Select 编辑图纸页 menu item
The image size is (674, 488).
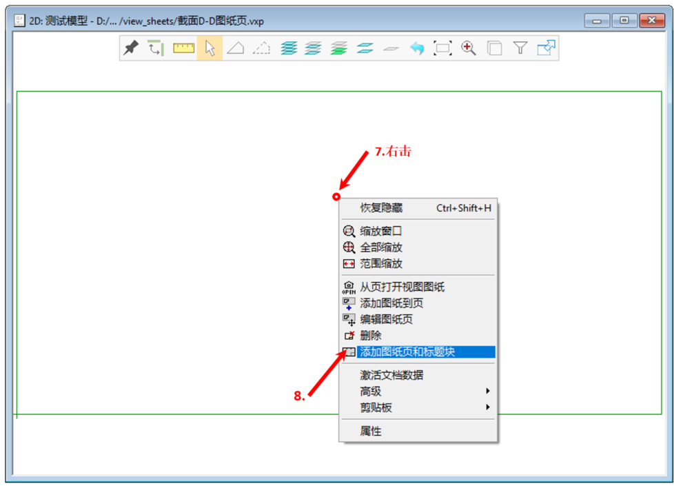(x=418, y=319)
